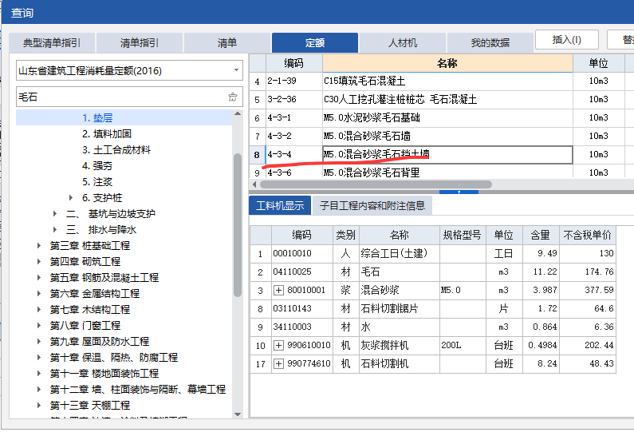The height and width of the screenshot is (436, 634).
Task: Select 4. 强夯 tree item
Action: 97,166
